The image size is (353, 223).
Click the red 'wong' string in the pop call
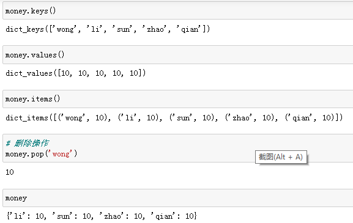tap(61, 154)
